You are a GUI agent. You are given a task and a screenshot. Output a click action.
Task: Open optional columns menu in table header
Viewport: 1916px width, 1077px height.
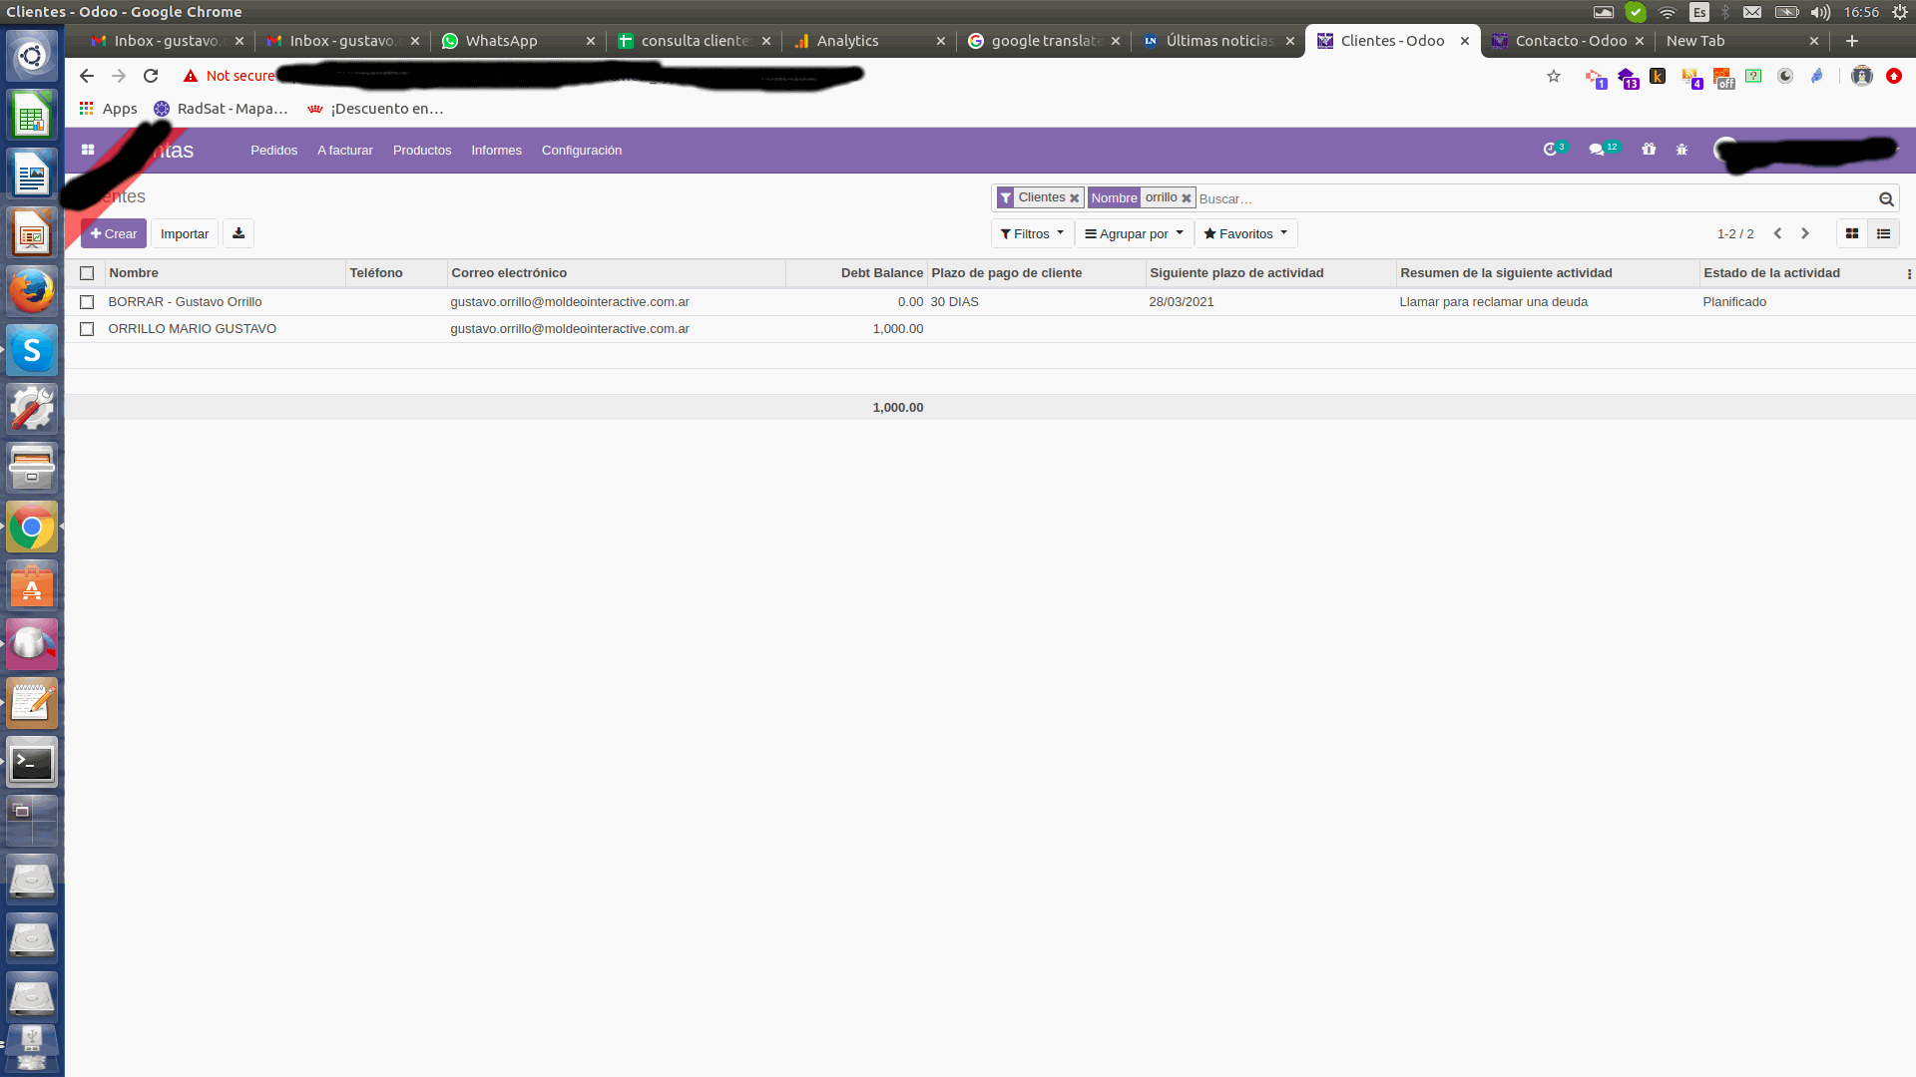[1909, 273]
